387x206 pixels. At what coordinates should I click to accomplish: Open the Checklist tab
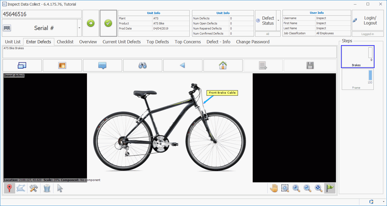coord(65,42)
